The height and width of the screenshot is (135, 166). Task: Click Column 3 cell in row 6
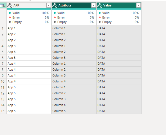tap(74, 58)
